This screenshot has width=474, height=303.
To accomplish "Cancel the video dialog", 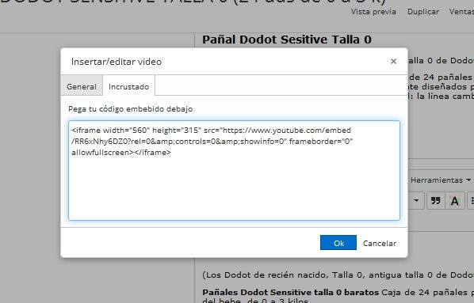I will coord(380,243).
